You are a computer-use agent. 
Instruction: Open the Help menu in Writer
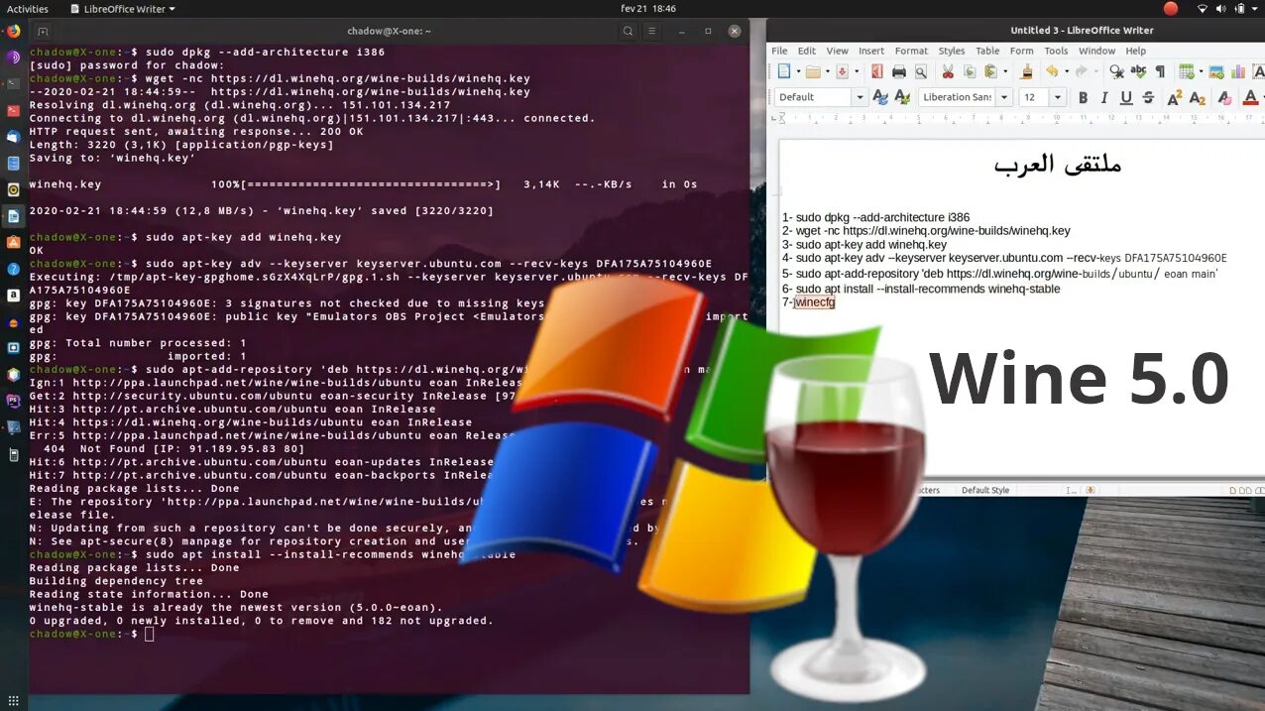pos(1136,51)
